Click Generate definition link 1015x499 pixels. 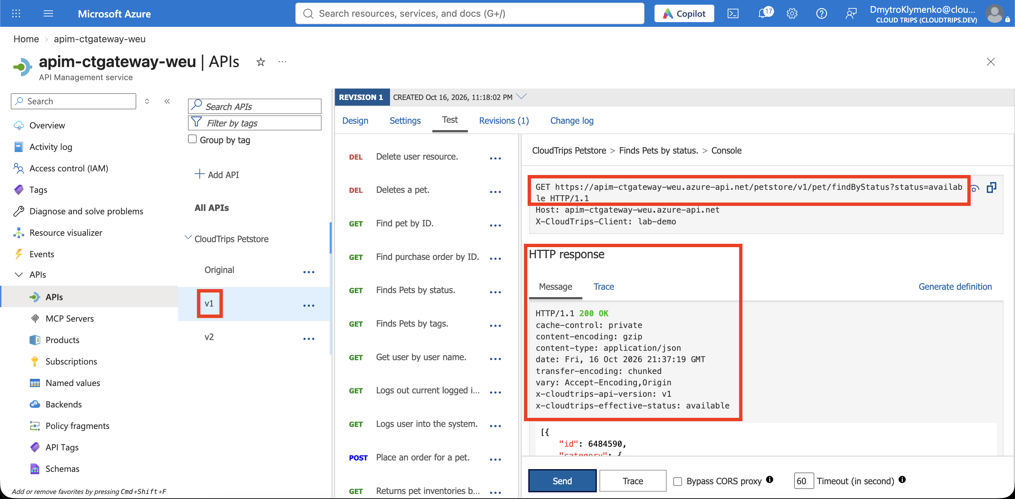tap(955, 287)
